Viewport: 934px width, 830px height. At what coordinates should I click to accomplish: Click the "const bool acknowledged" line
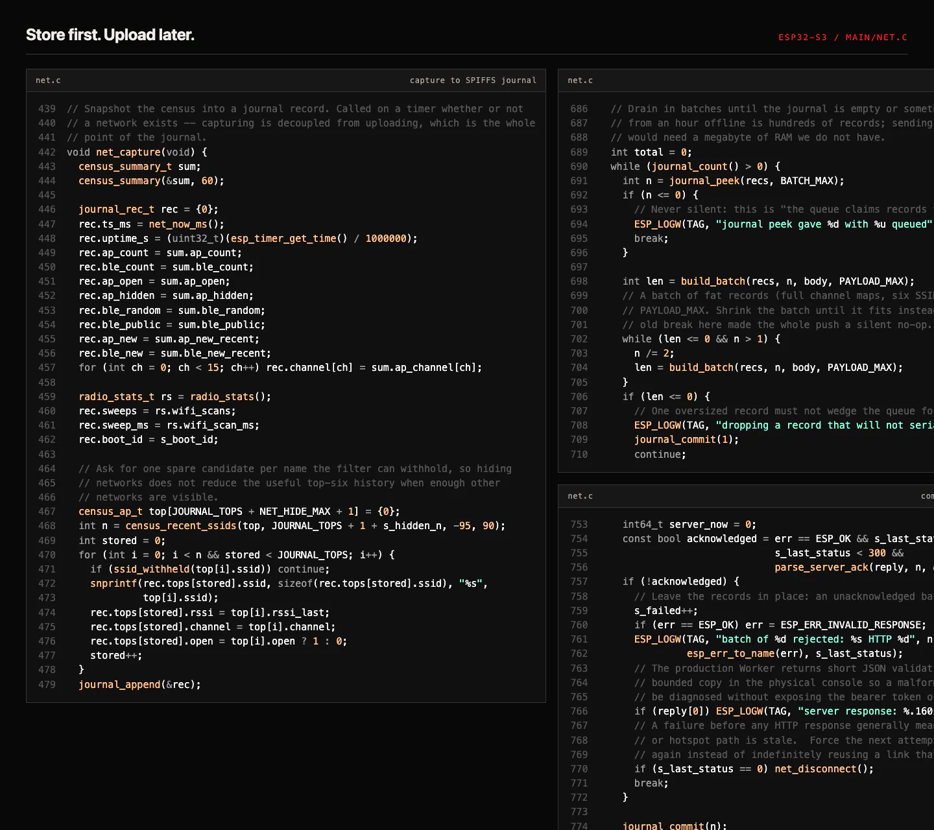point(778,539)
